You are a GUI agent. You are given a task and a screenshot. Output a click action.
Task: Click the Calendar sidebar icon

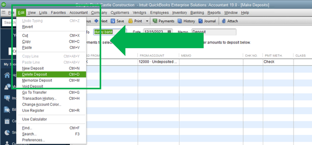[x=7, y=121]
